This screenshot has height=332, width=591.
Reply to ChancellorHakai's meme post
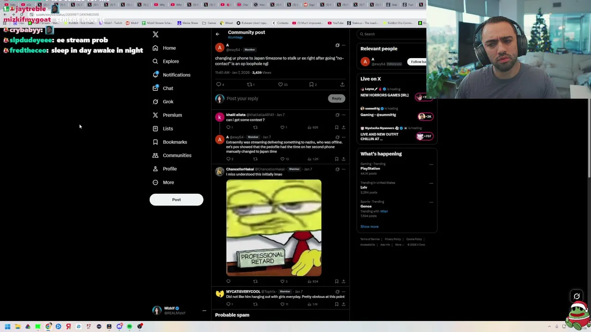228,281
